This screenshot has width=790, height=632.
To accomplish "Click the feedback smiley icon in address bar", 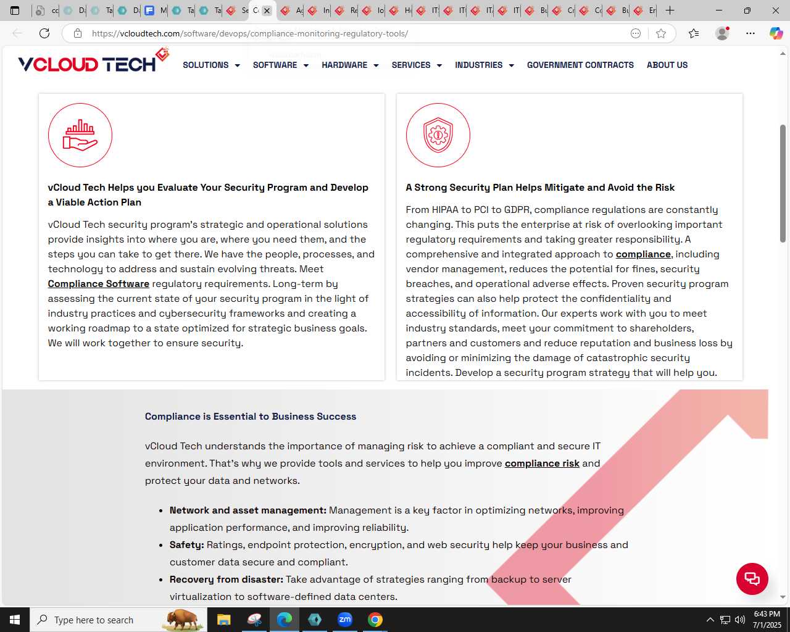I will click(636, 33).
